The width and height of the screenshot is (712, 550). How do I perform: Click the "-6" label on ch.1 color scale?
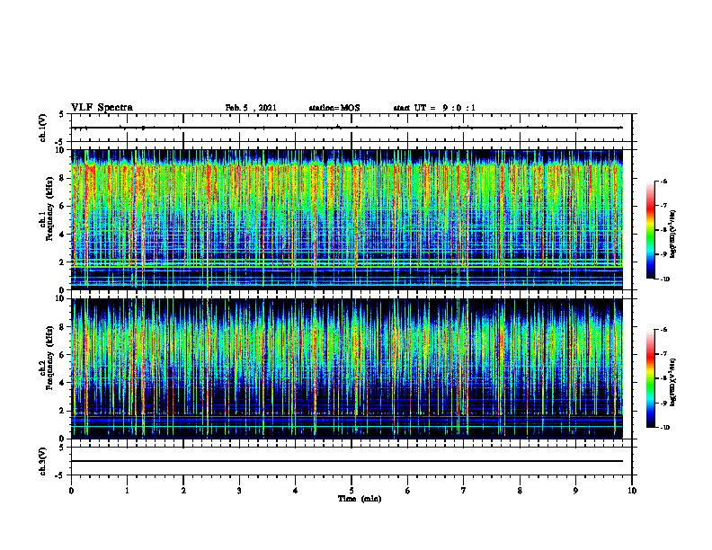point(663,181)
